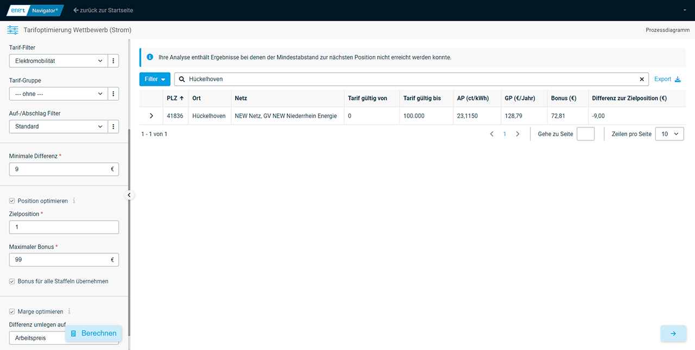The image size is (695, 350).
Task: Go to next table page arrow
Action: [517, 134]
